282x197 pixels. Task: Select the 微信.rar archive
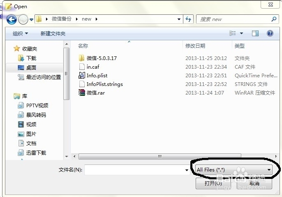pyautogui.click(x=96, y=93)
